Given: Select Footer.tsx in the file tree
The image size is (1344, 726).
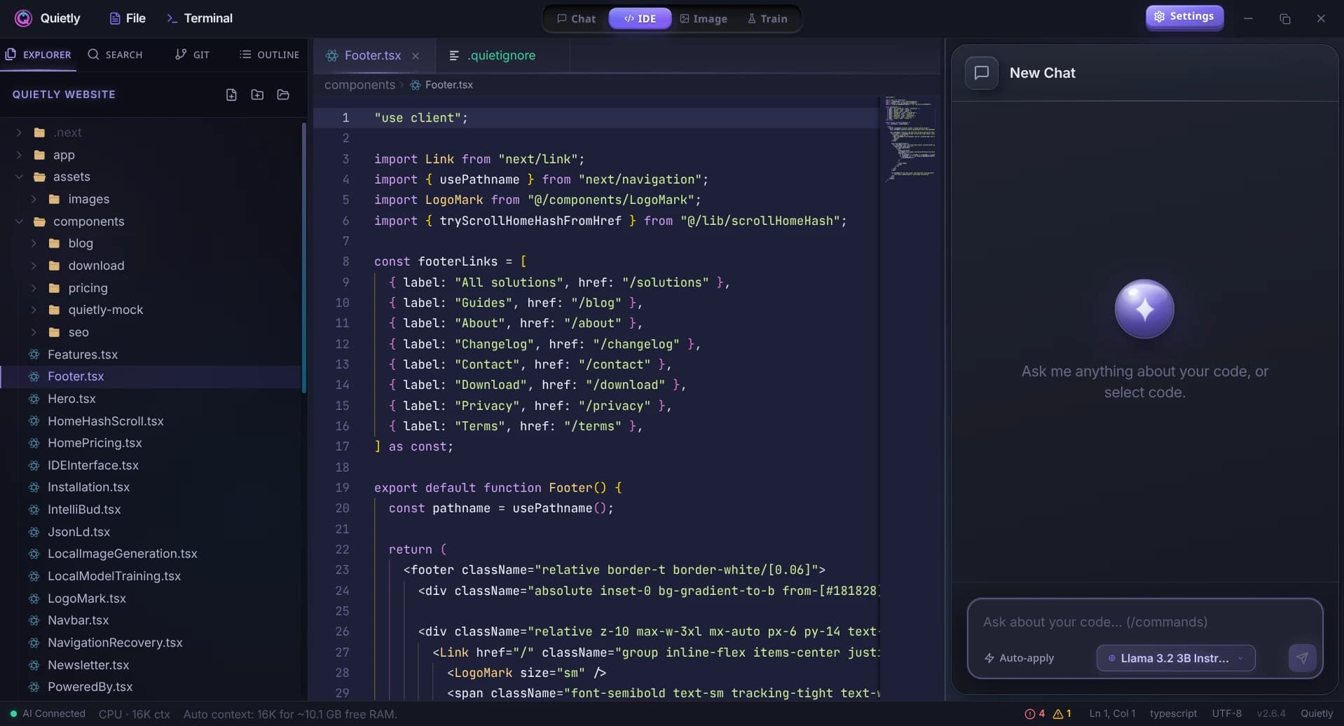Looking at the screenshot, I should tap(151, 376).
